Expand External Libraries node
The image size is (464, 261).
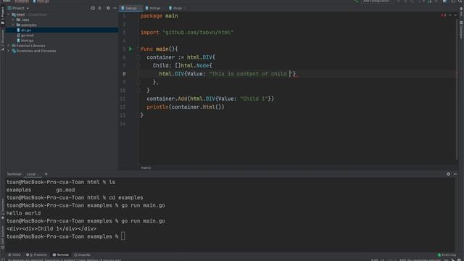[x=9, y=46]
